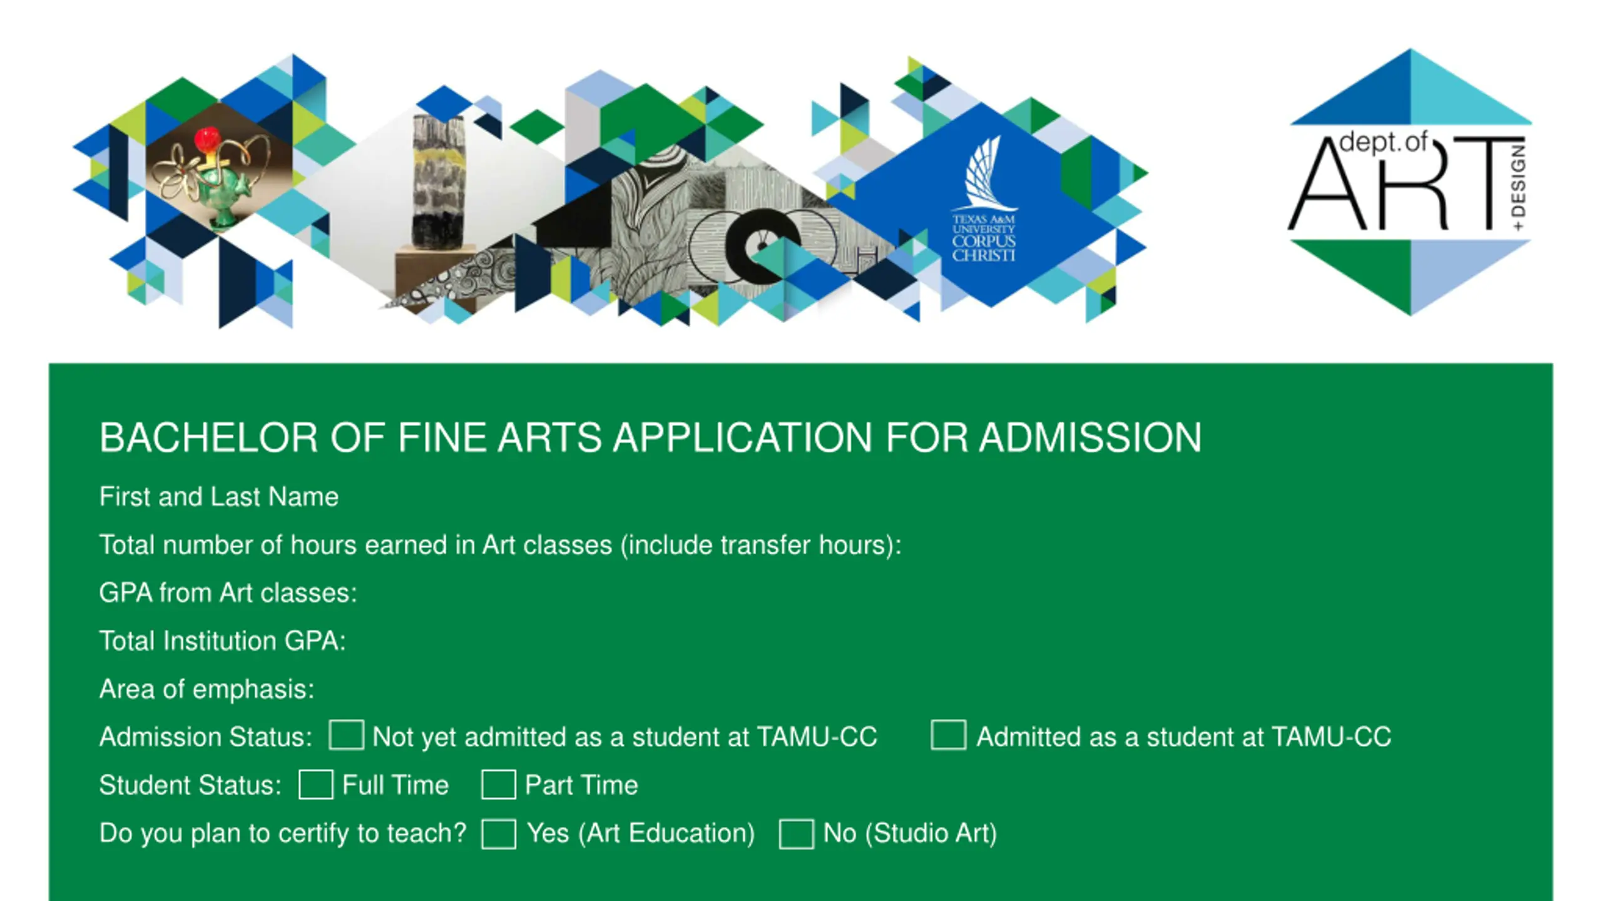Image resolution: width=1602 pixels, height=901 pixels.
Task: Click the Admission Status label
Action: 205,736
